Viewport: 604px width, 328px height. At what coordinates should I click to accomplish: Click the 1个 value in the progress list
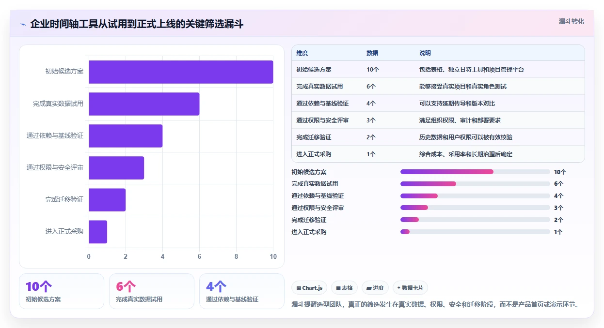click(x=558, y=232)
